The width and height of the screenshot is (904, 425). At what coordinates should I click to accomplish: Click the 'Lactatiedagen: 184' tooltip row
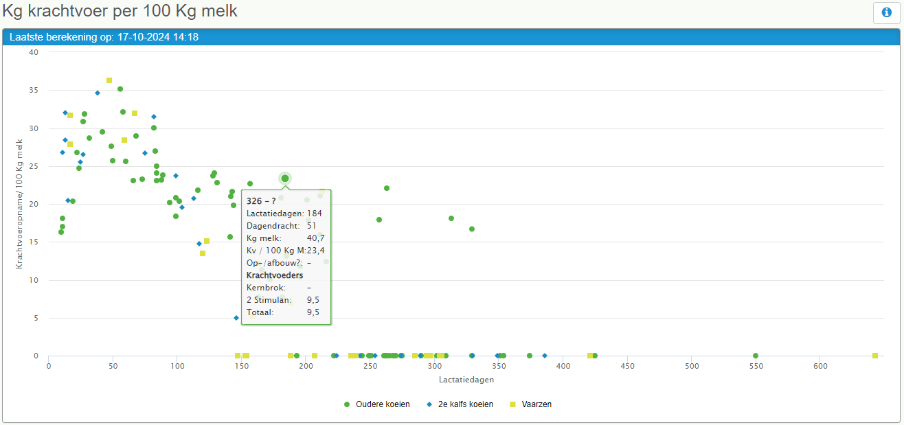pyautogui.click(x=284, y=213)
